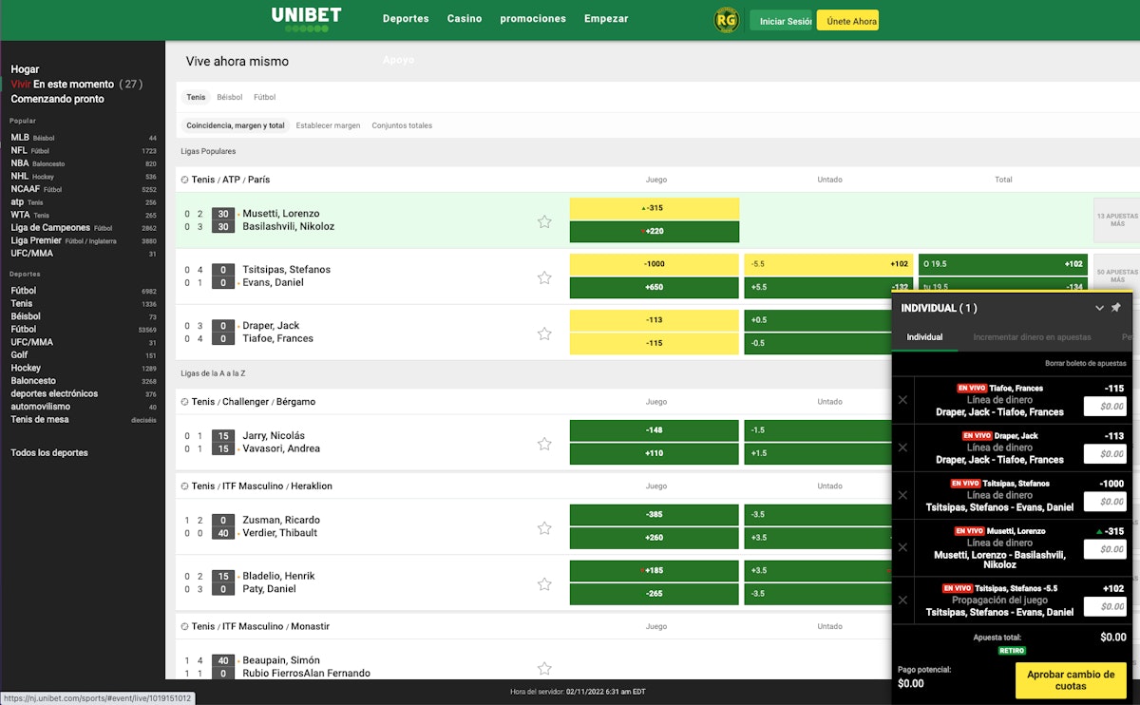Click stake input for Draper -113 bet
The image size is (1140, 705).
click(x=1105, y=454)
